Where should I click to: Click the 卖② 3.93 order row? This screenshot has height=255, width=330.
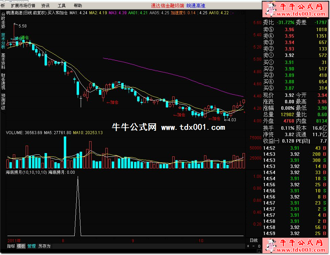pyautogui.click(x=295, y=49)
